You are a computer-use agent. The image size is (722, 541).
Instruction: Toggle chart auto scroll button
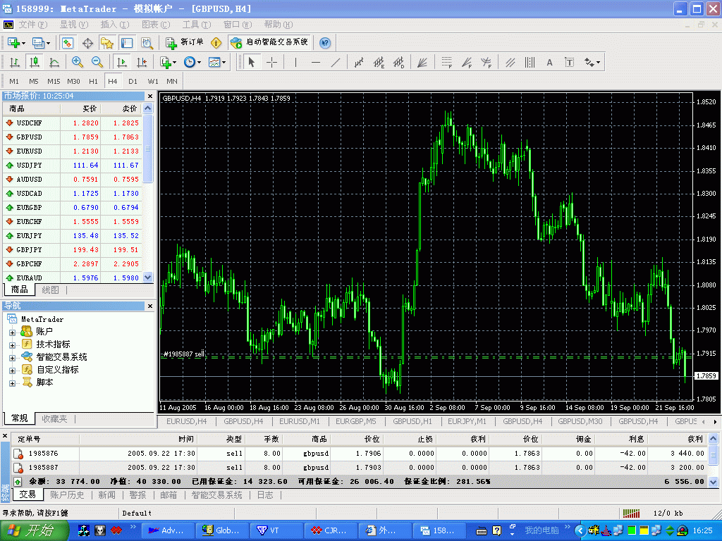122,63
